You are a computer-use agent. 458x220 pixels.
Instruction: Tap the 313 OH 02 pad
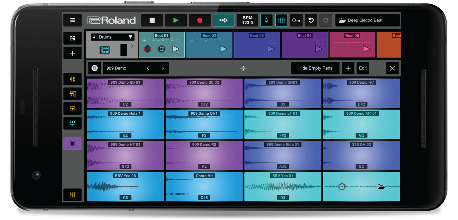(x=361, y=155)
